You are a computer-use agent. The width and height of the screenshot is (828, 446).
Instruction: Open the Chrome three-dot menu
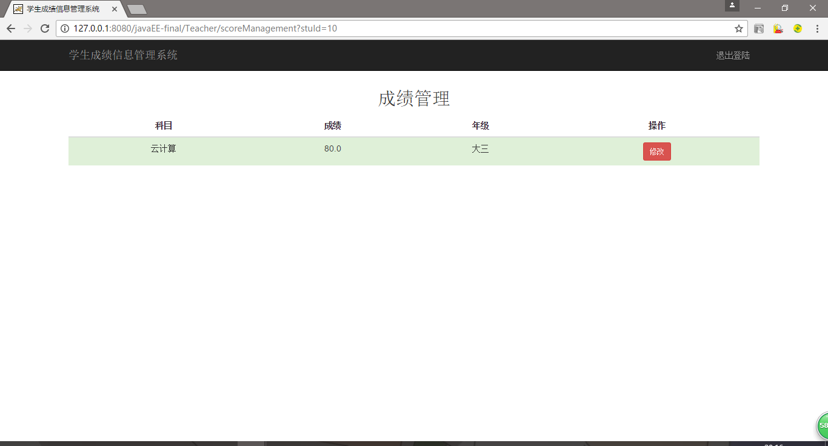(817, 28)
